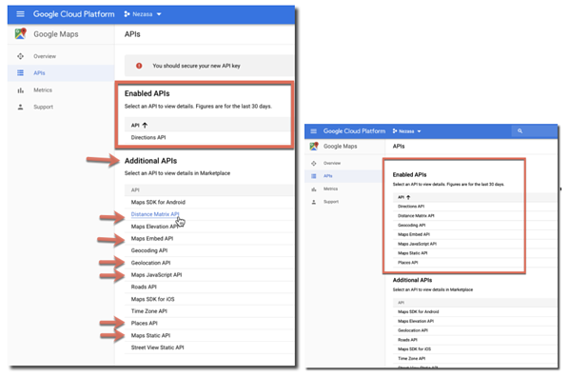Click Google Maps logo in left window
570x377 pixels.
[x=20, y=34]
